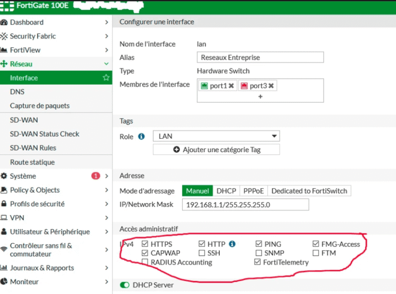This screenshot has height=294, width=396.
Task: Open the Role LAN dropdown
Action: click(216, 136)
